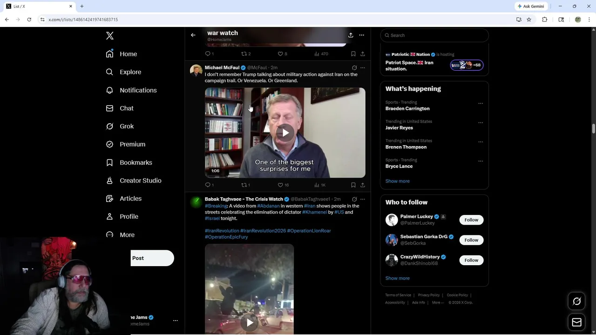This screenshot has height=335, width=596.
Task: Click the Ask Gemini button
Action: (531, 7)
